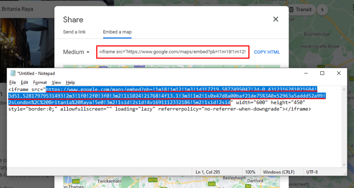Viewport: 354px width, 188px height.
Task: Click the 100% zoom level in status bar
Action: (x=250, y=171)
